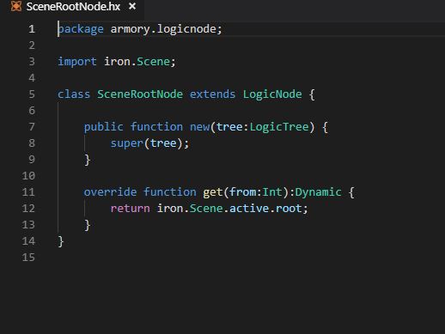Click the 'Dynamic' return type
This screenshot has height=334, width=445.
point(318,192)
